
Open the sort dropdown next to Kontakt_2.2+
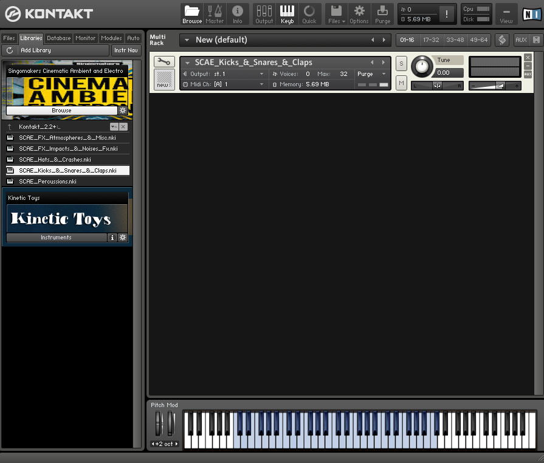tap(114, 127)
